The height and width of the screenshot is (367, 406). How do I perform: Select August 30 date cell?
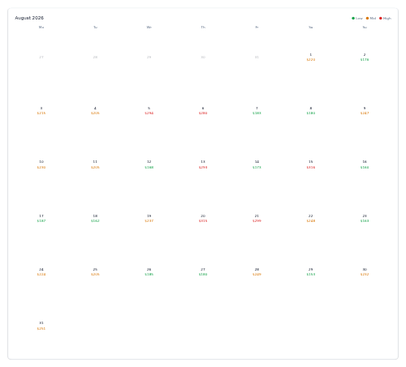click(x=365, y=271)
